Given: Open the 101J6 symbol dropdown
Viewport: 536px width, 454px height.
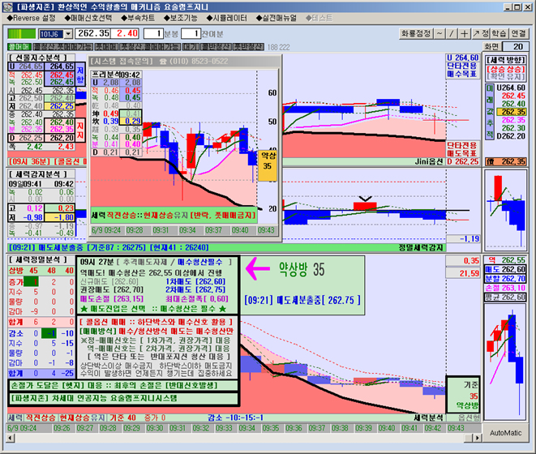Looking at the screenshot, I should pos(68,34).
